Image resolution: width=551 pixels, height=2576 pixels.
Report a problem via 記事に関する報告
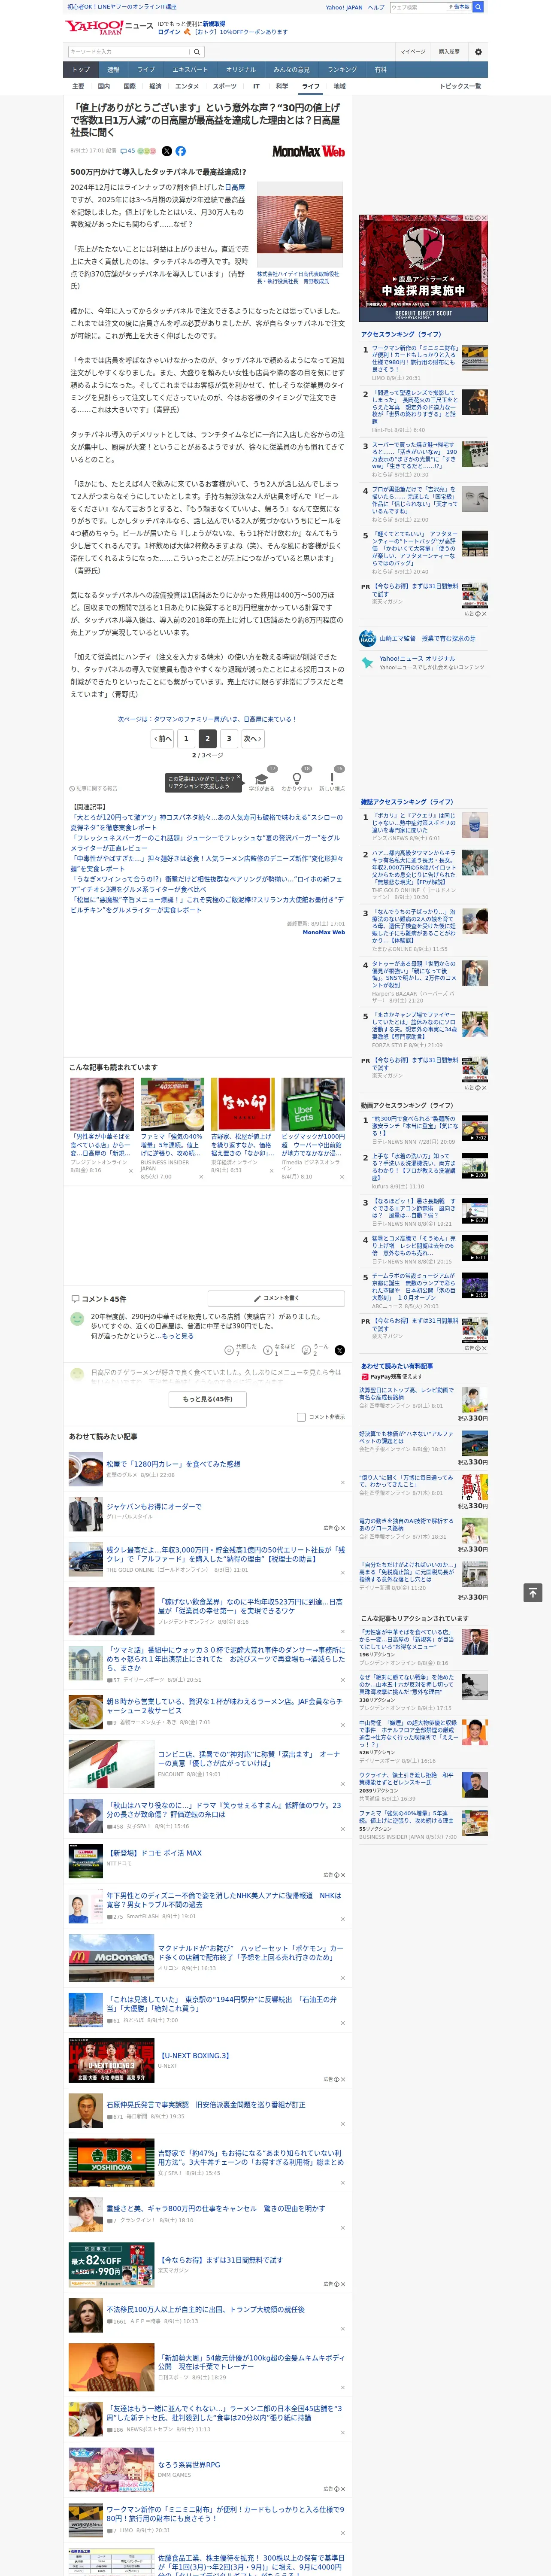click(x=94, y=788)
